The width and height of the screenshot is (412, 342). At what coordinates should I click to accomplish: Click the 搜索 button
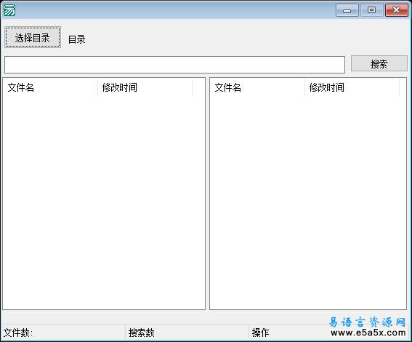tap(379, 63)
